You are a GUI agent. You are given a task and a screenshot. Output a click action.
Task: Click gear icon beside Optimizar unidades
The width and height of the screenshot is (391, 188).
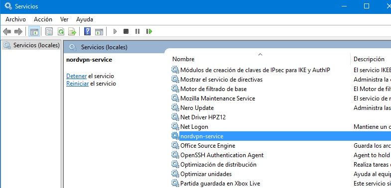click(175, 174)
